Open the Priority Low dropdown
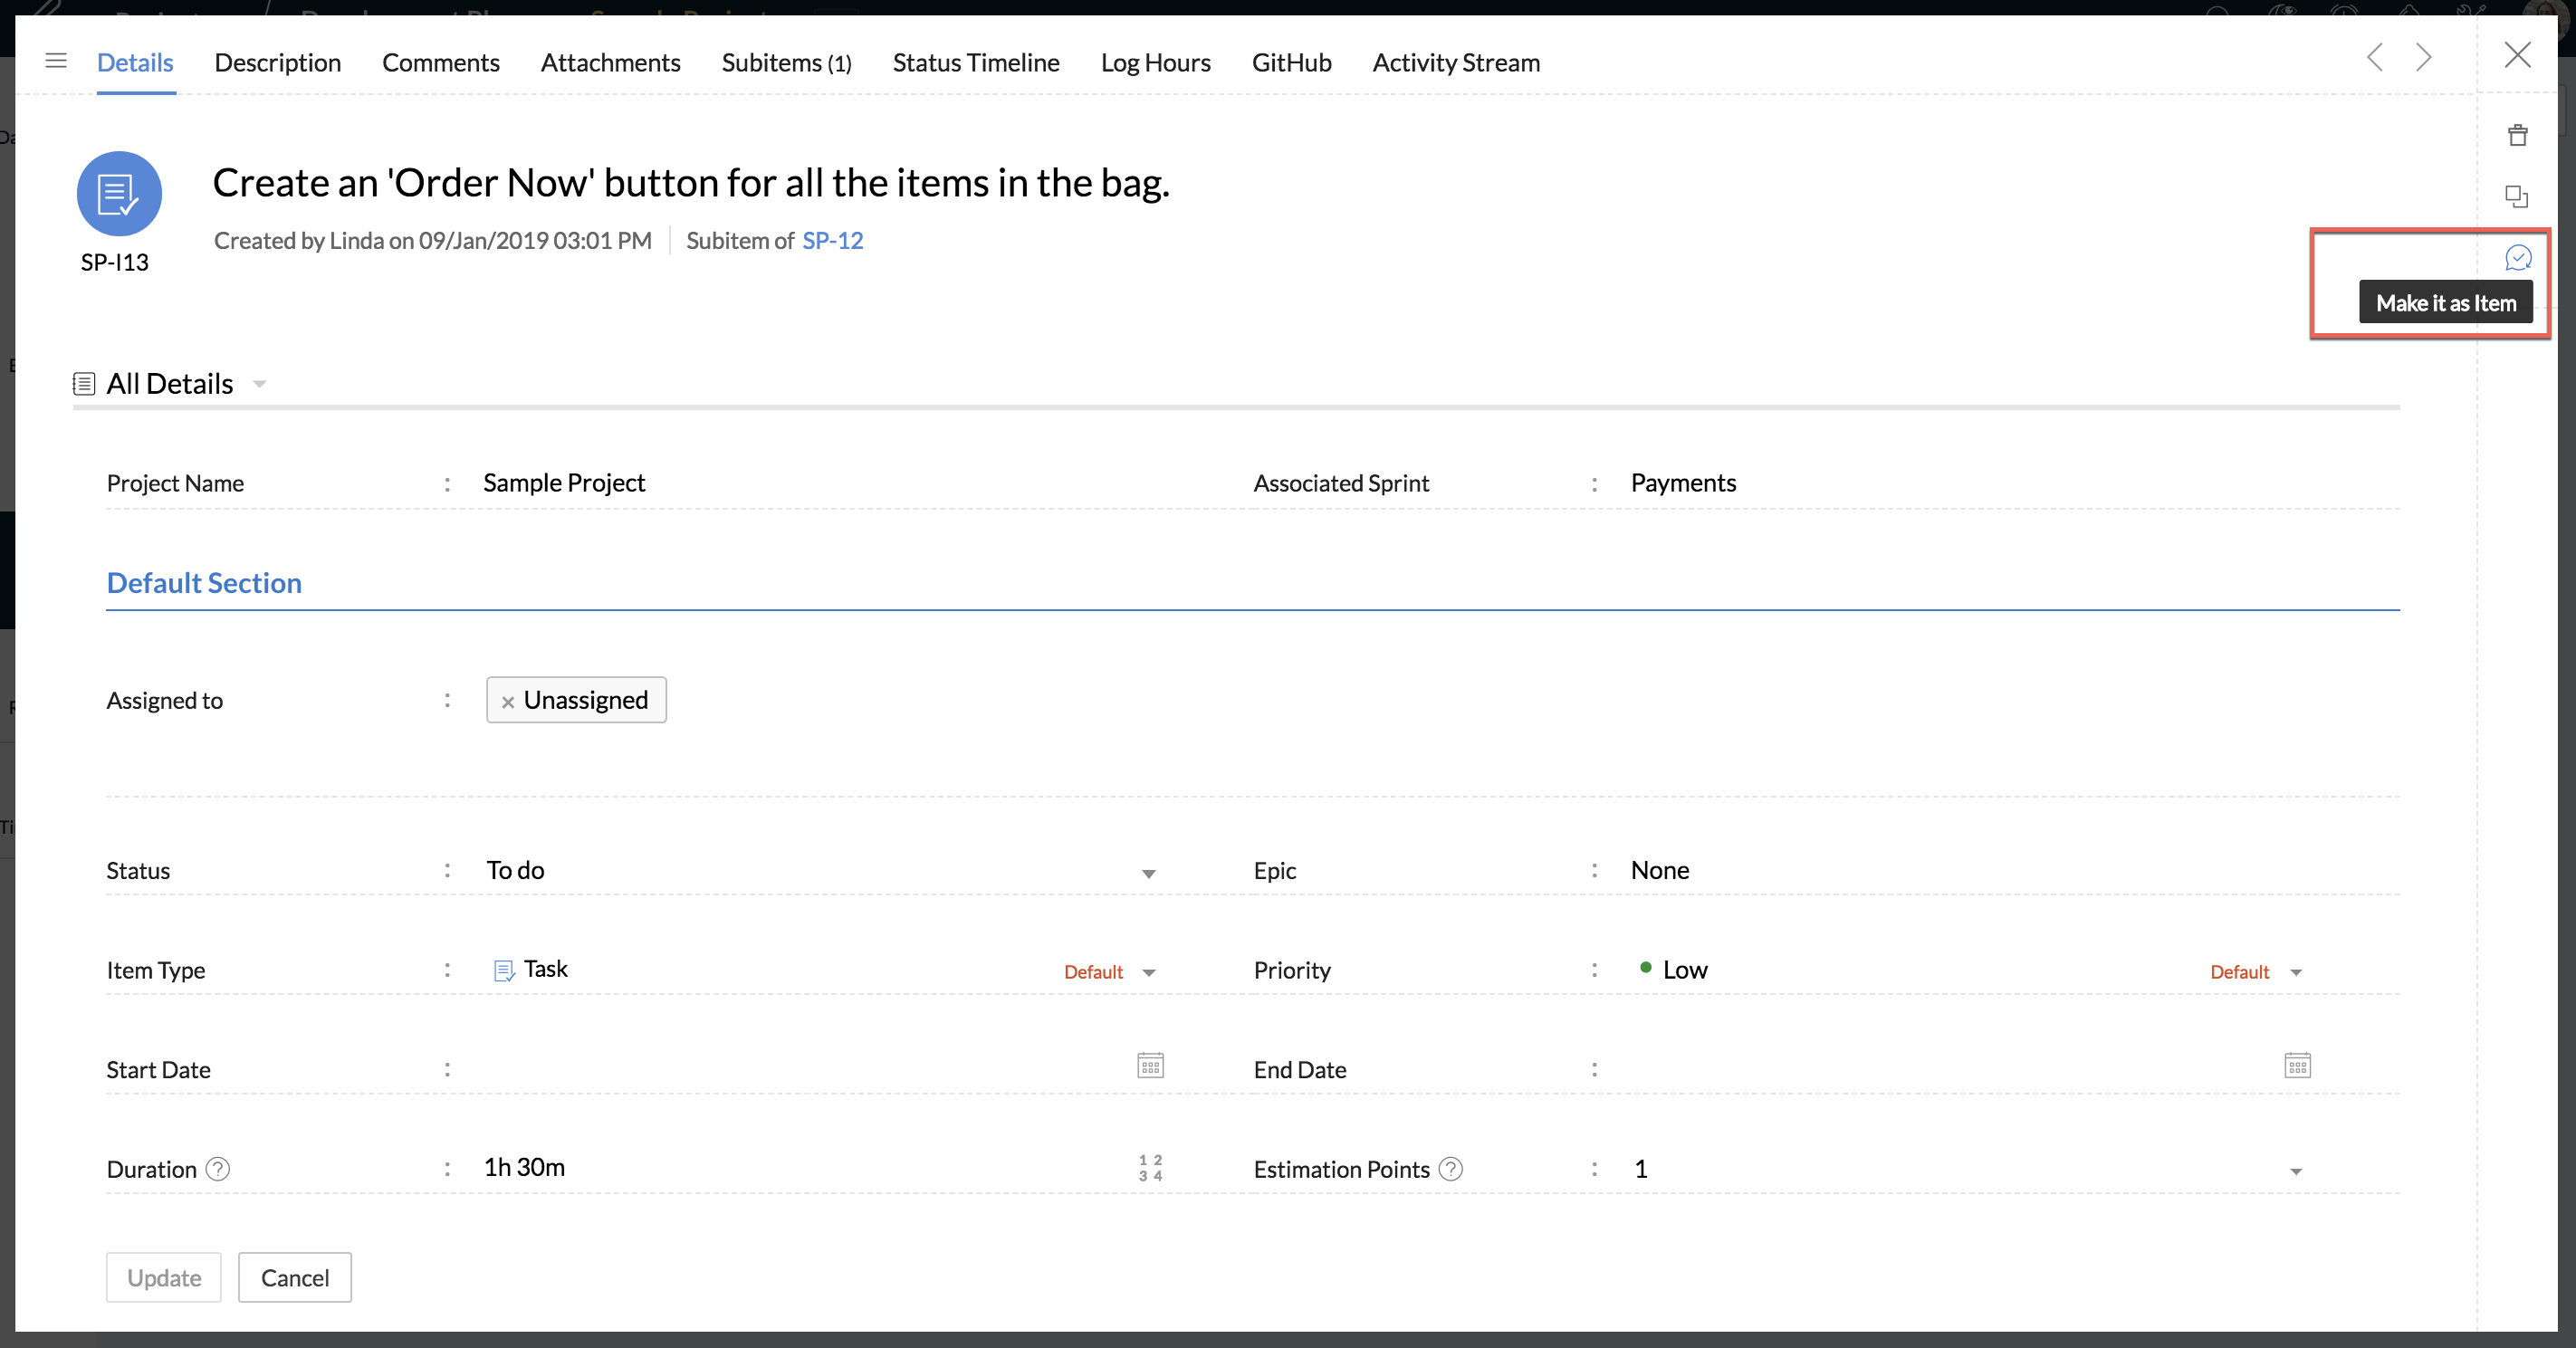 [x=2295, y=973]
